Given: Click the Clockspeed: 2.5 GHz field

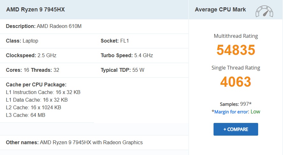Looking at the screenshot, I should (31, 55).
